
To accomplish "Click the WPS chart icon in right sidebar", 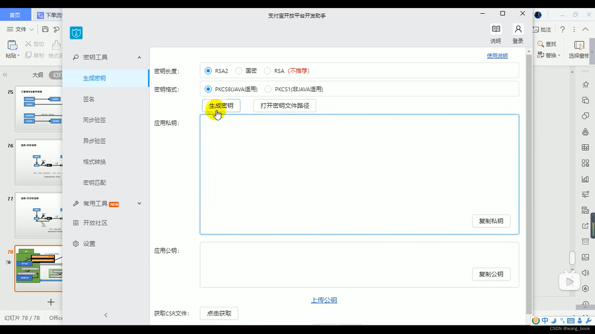I will 585,179.
